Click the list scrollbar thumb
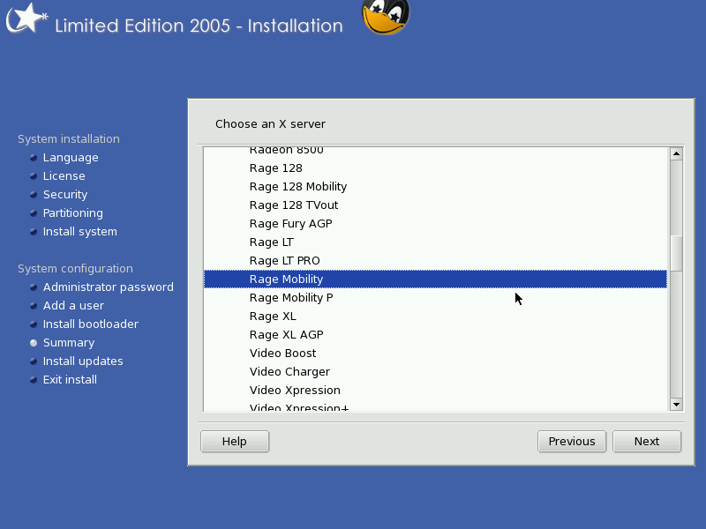Viewport: 706px width, 529px height. pos(676,253)
